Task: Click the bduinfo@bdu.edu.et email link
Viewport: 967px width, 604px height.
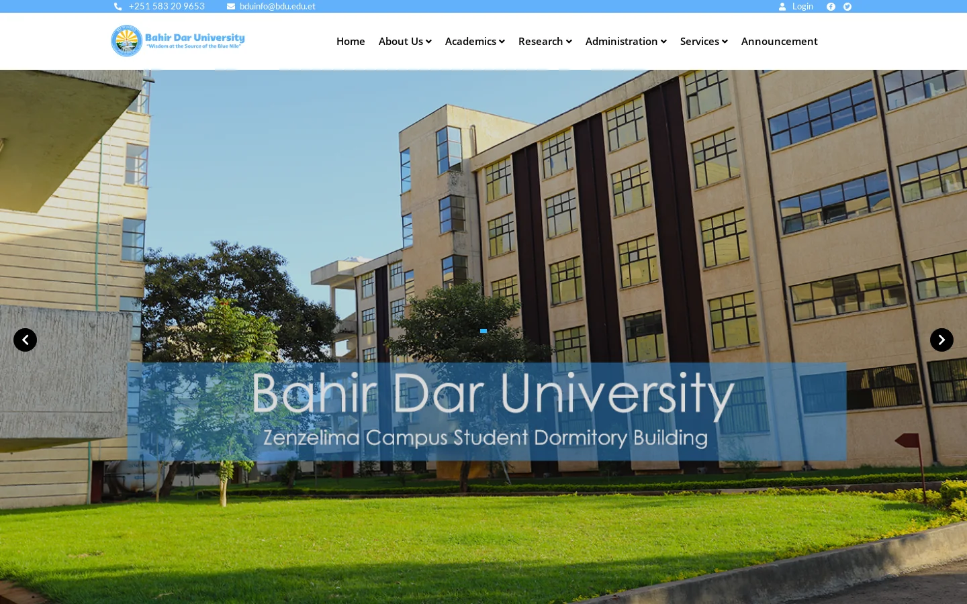Action: pos(277,7)
